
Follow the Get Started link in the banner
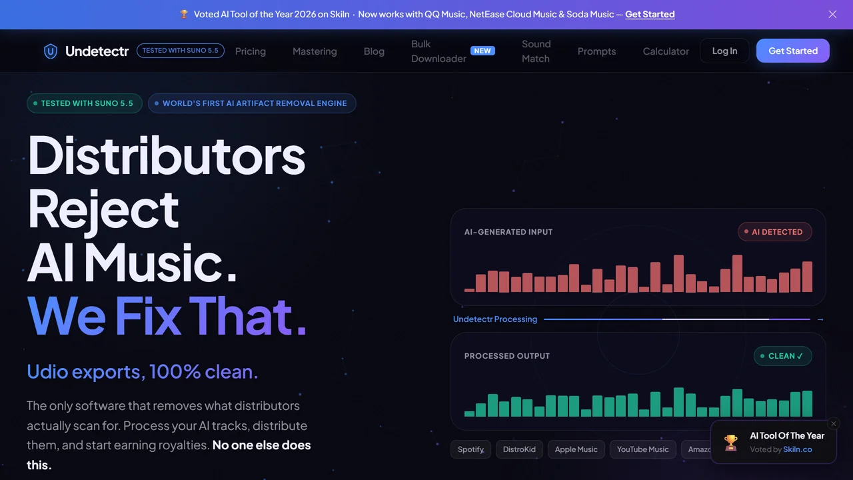[x=650, y=14]
